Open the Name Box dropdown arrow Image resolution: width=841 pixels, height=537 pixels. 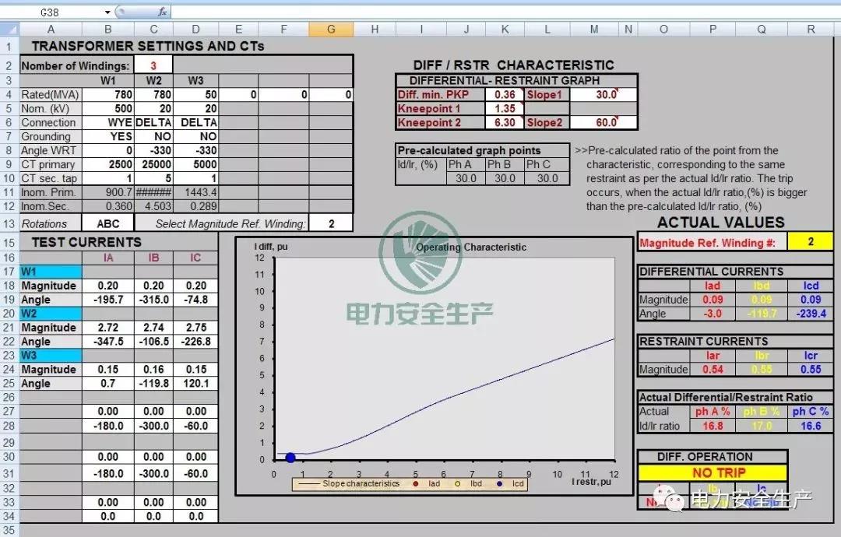[x=107, y=12]
